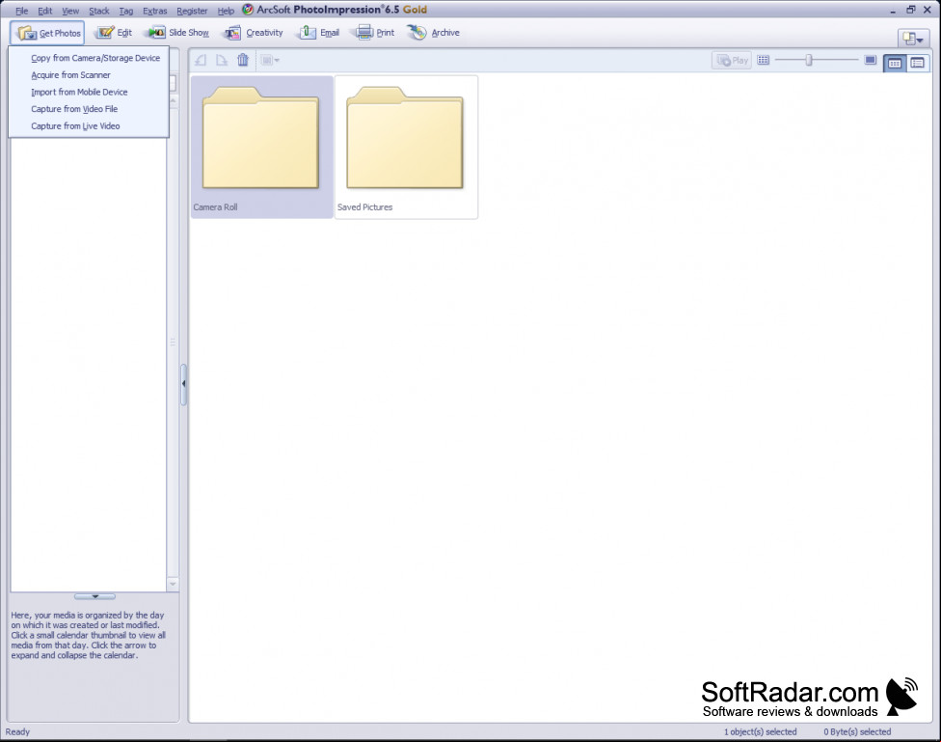The height and width of the screenshot is (742, 941).
Task: Choose Acquire from Scanner
Action: click(x=89, y=75)
